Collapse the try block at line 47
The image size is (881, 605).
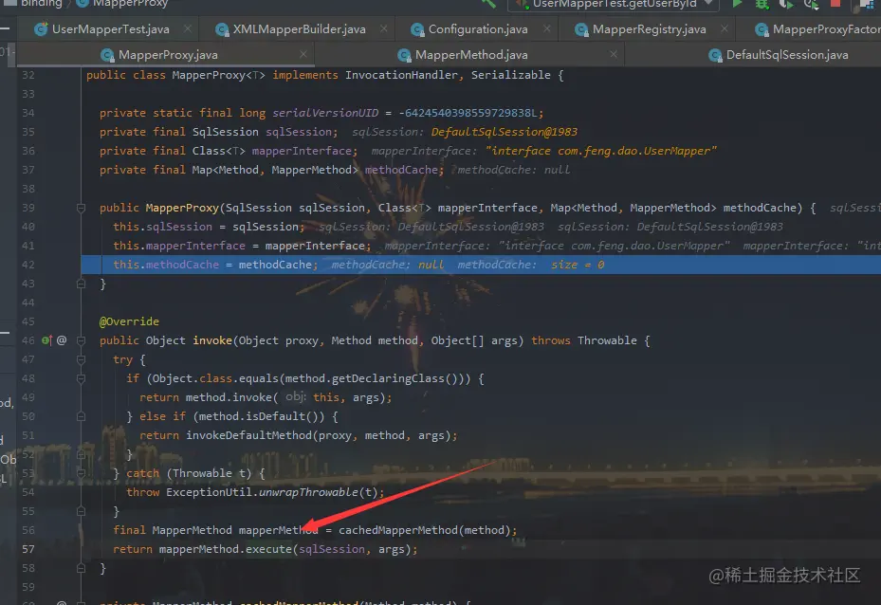pos(81,359)
